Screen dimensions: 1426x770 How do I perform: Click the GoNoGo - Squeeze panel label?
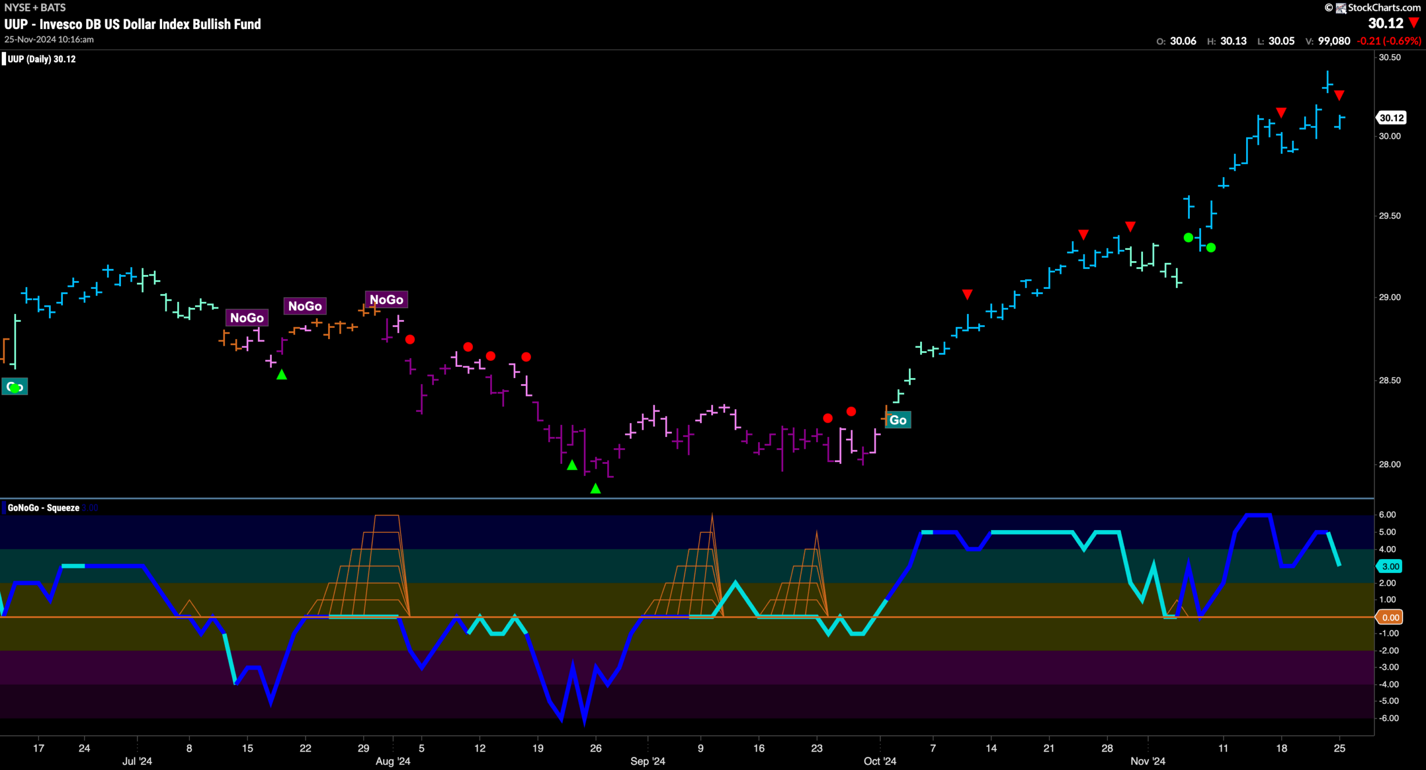pyautogui.click(x=43, y=508)
